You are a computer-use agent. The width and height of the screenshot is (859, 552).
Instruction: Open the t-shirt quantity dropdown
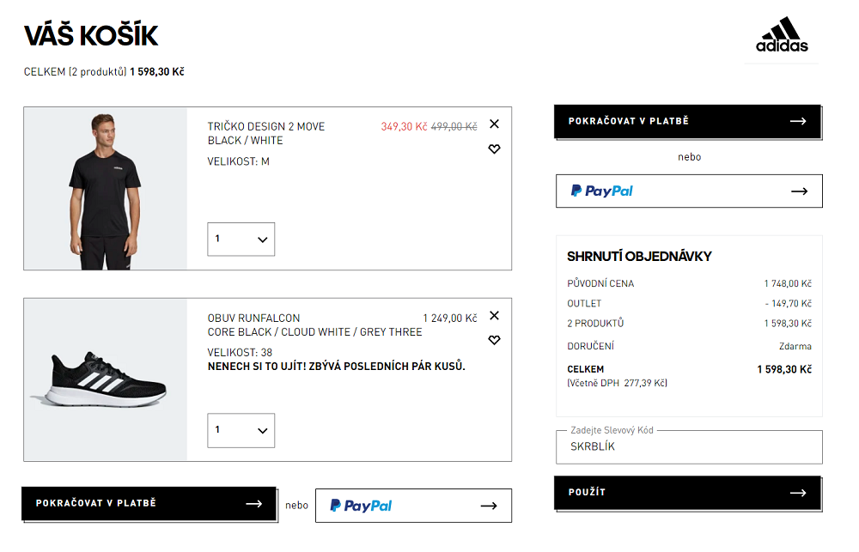(x=241, y=240)
